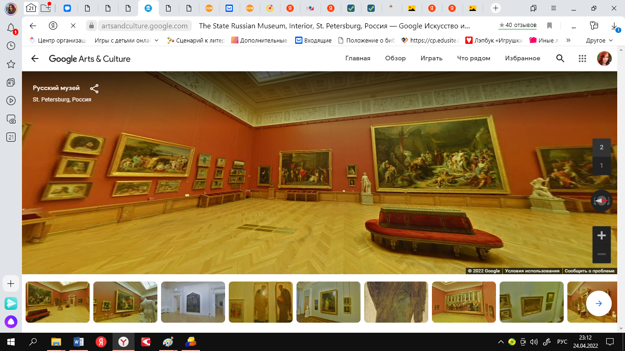
Task: Open the Другое bookmarks dropdown
Action: pos(599,40)
